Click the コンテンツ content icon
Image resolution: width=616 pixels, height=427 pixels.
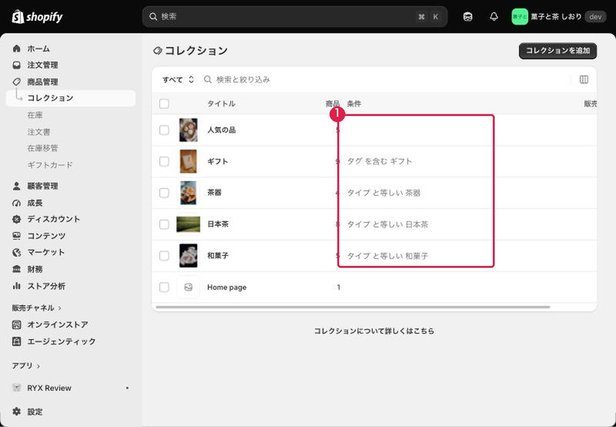pos(17,236)
